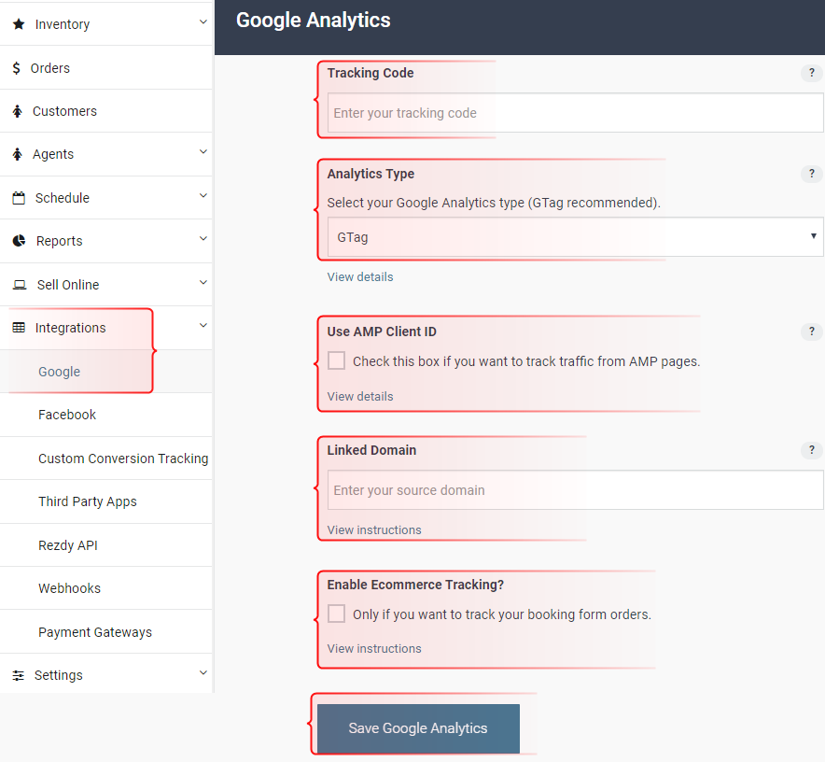The height and width of the screenshot is (762, 825).
Task: Click the pie chart icon beside Reports
Action: [19, 241]
